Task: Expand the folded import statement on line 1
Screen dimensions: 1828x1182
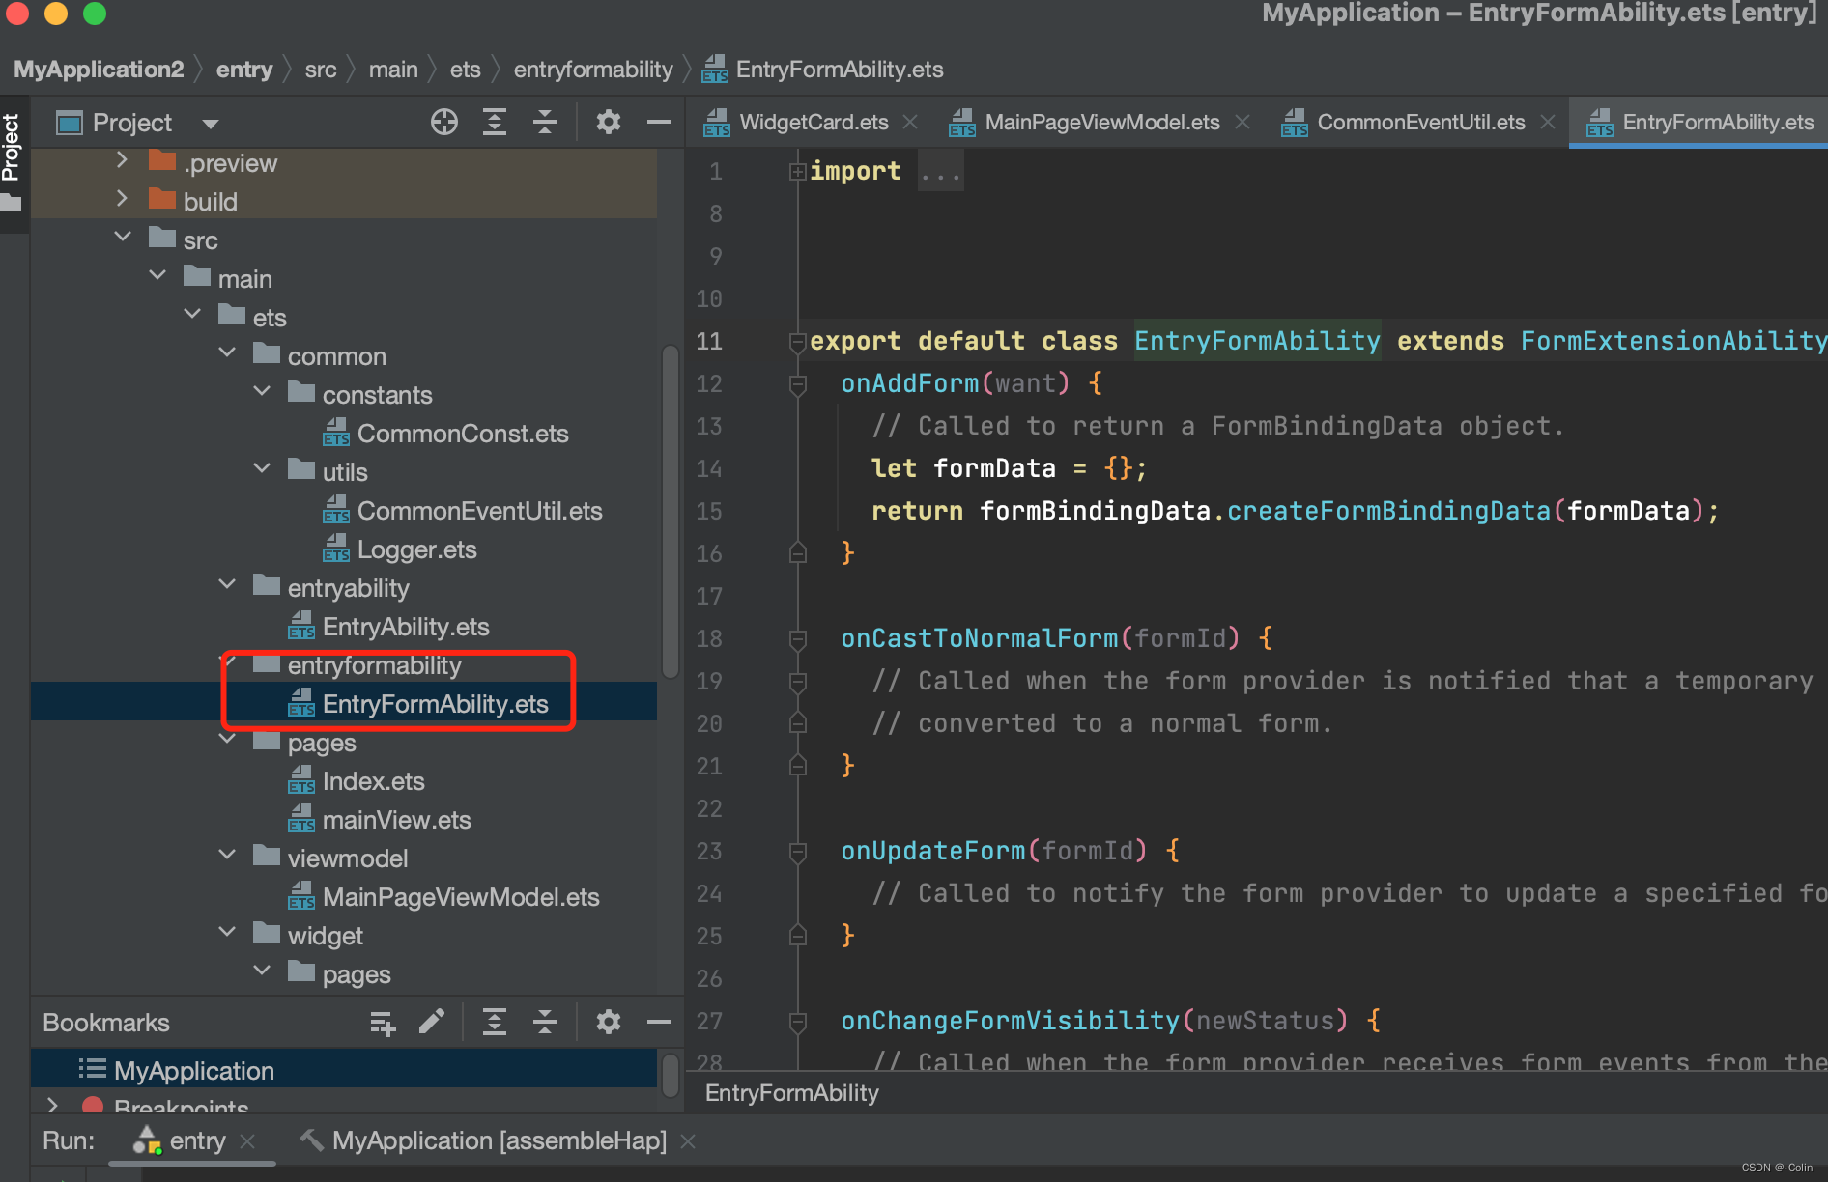Action: coord(797,170)
